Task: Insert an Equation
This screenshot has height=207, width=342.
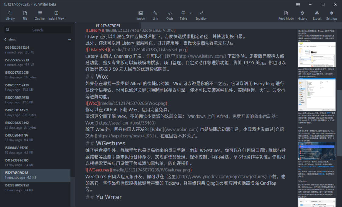Action: point(201,16)
